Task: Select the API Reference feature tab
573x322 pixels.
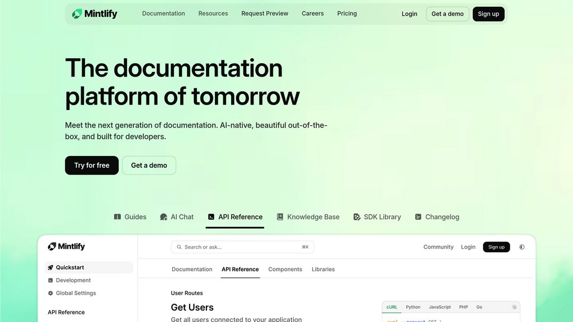Action: click(x=234, y=217)
